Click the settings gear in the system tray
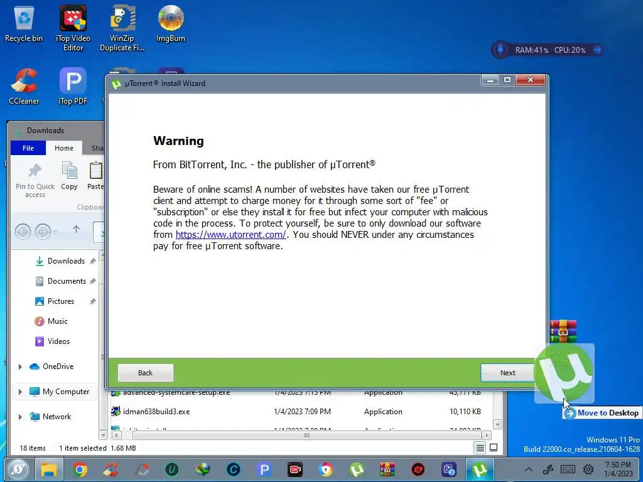The height and width of the screenshot is (482, 643). pos(588,469)
